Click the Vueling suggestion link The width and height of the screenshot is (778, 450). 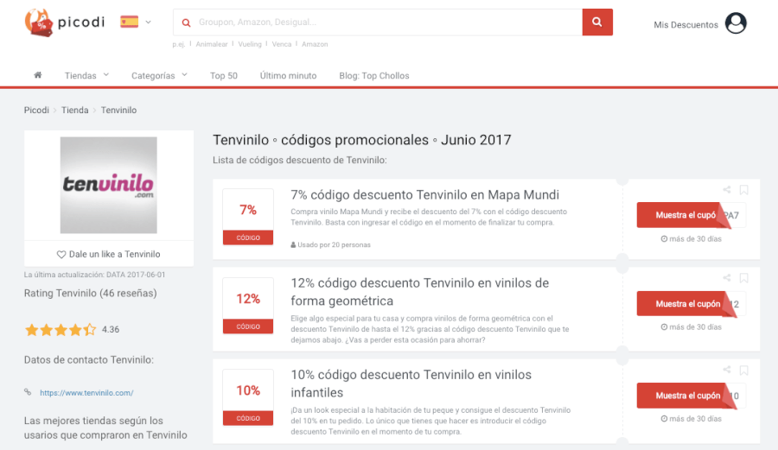click(250, 44)
